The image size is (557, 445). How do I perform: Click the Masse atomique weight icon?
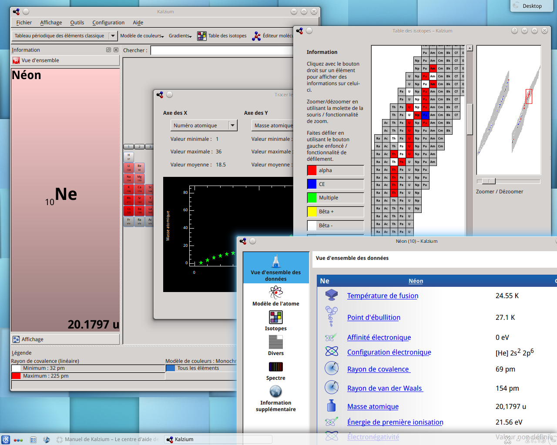tap(332, 406)
